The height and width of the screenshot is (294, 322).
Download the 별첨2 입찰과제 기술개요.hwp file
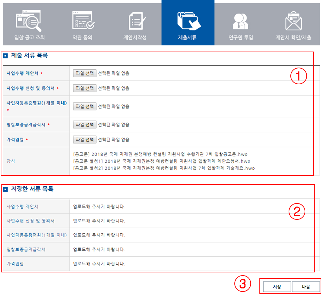click(164, 168)
